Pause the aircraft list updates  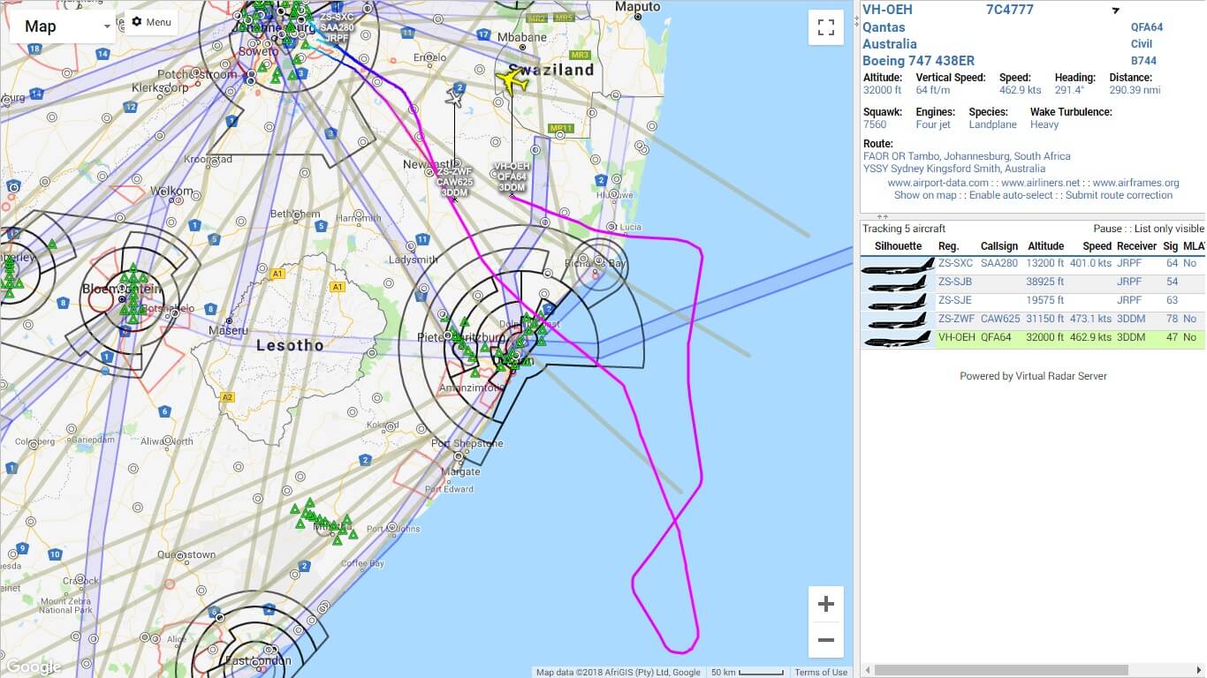(1108, 229)
